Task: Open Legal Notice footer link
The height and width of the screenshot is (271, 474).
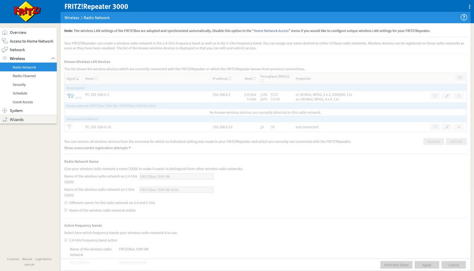Action: click(43, 259)
